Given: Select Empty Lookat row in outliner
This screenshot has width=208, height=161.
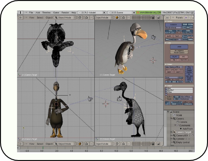Looking at the screenshot, I should coord(183,142).
